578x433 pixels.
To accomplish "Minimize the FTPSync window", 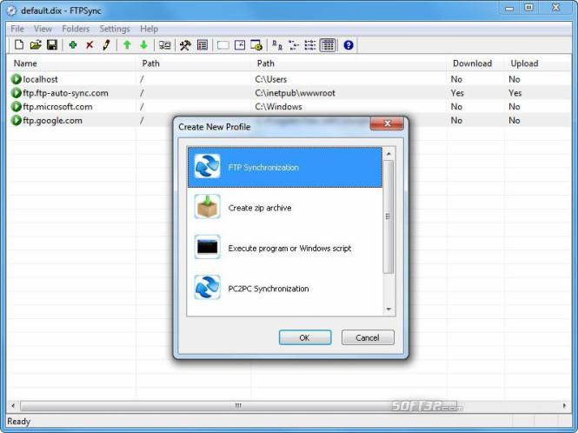I will coord(509,7).
